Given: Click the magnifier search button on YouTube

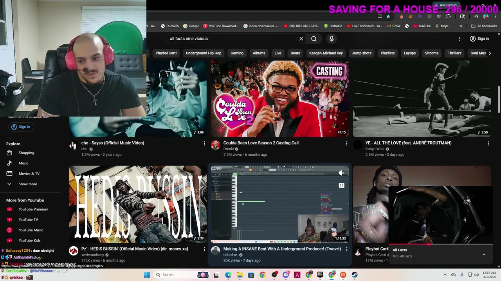Looking at the screenshot, I should tap(314, 39).
